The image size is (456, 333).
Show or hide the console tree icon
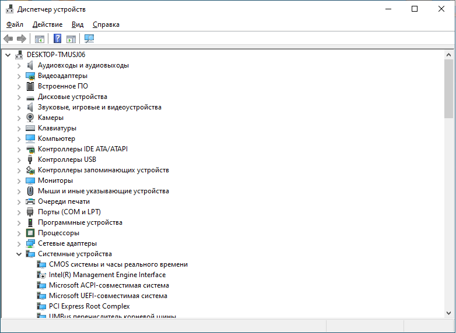[x=40, y=38]
